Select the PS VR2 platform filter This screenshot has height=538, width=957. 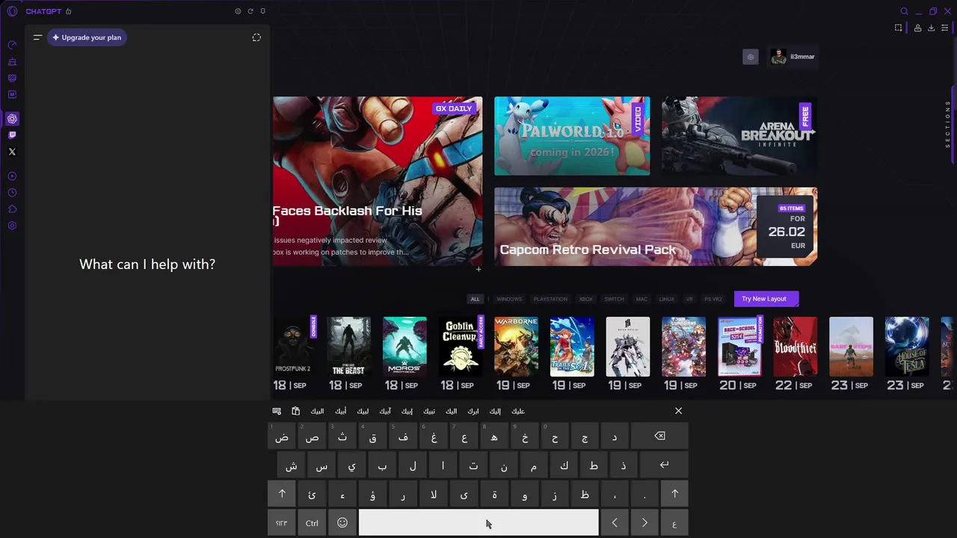pos(713,299)
